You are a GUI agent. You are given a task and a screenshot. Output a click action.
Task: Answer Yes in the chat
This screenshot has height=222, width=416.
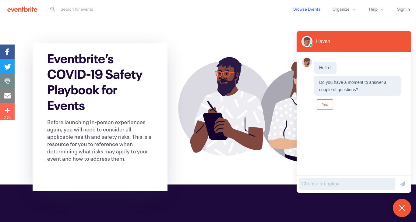[325, 105]
